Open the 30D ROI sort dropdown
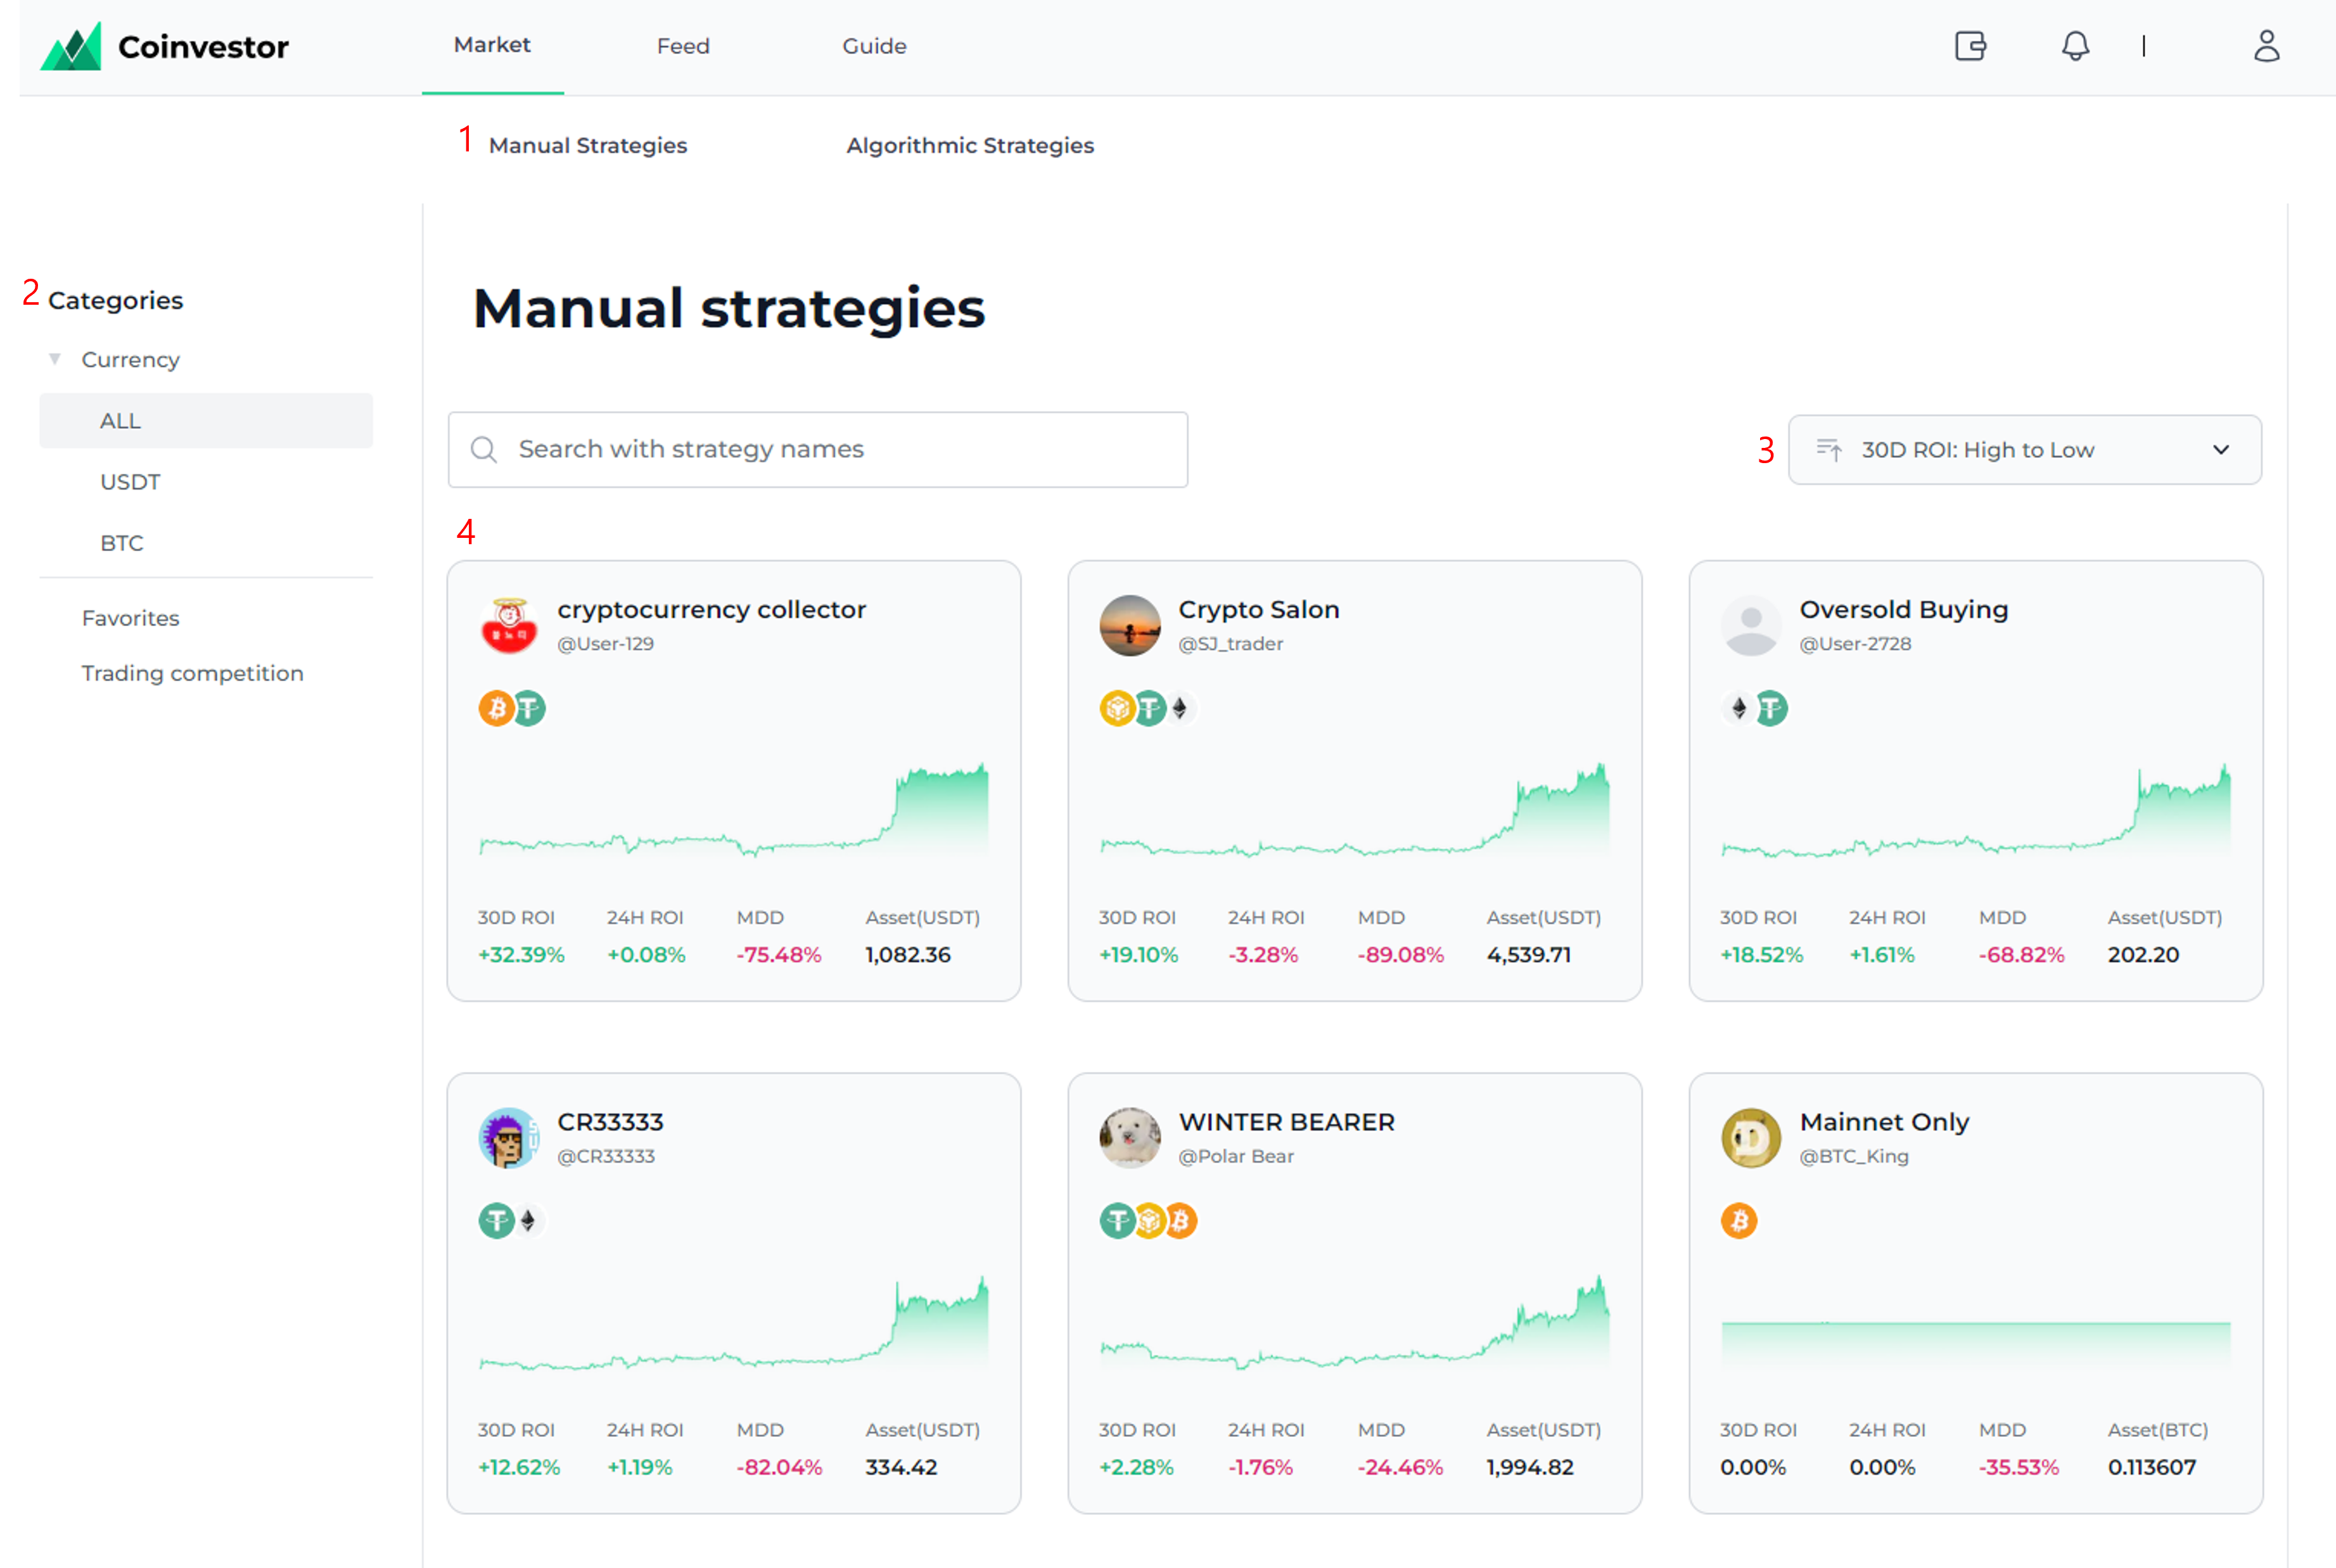This screenshot has height=1568, width=2336. pyautogui.click(x=2024, y=450)
